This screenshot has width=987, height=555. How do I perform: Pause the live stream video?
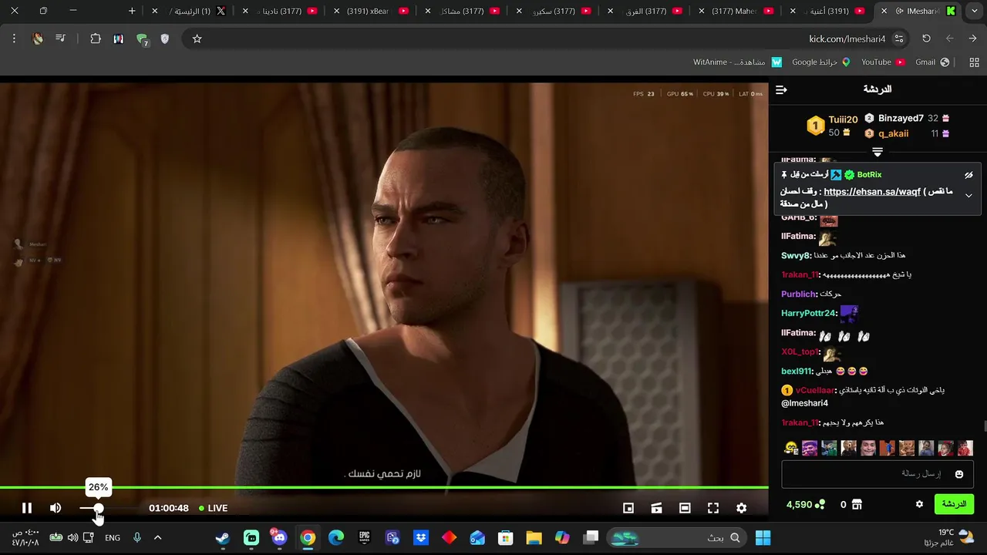27,508
